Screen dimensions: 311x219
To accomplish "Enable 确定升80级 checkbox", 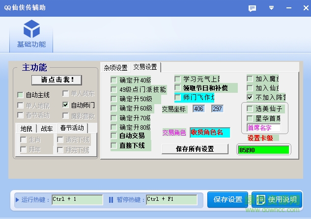I will tap(113, 127).
